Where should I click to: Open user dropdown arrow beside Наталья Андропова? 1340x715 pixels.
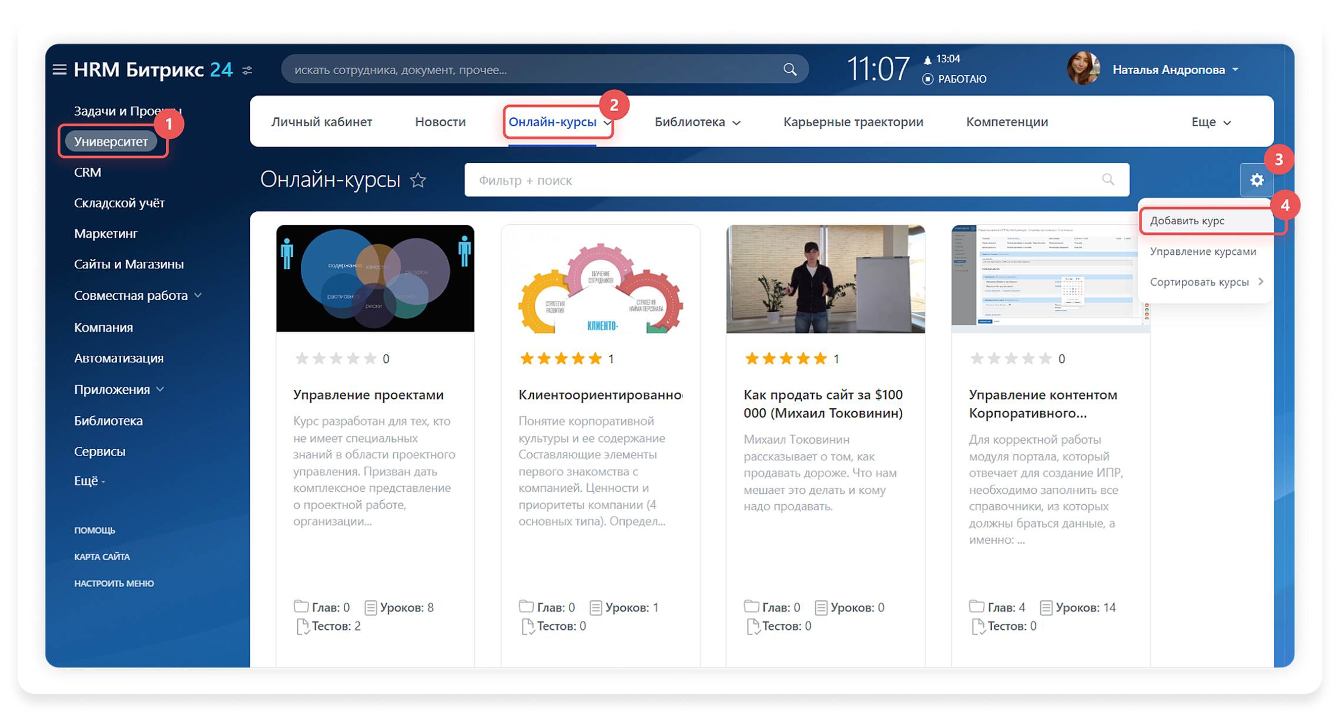point(1235,70)
